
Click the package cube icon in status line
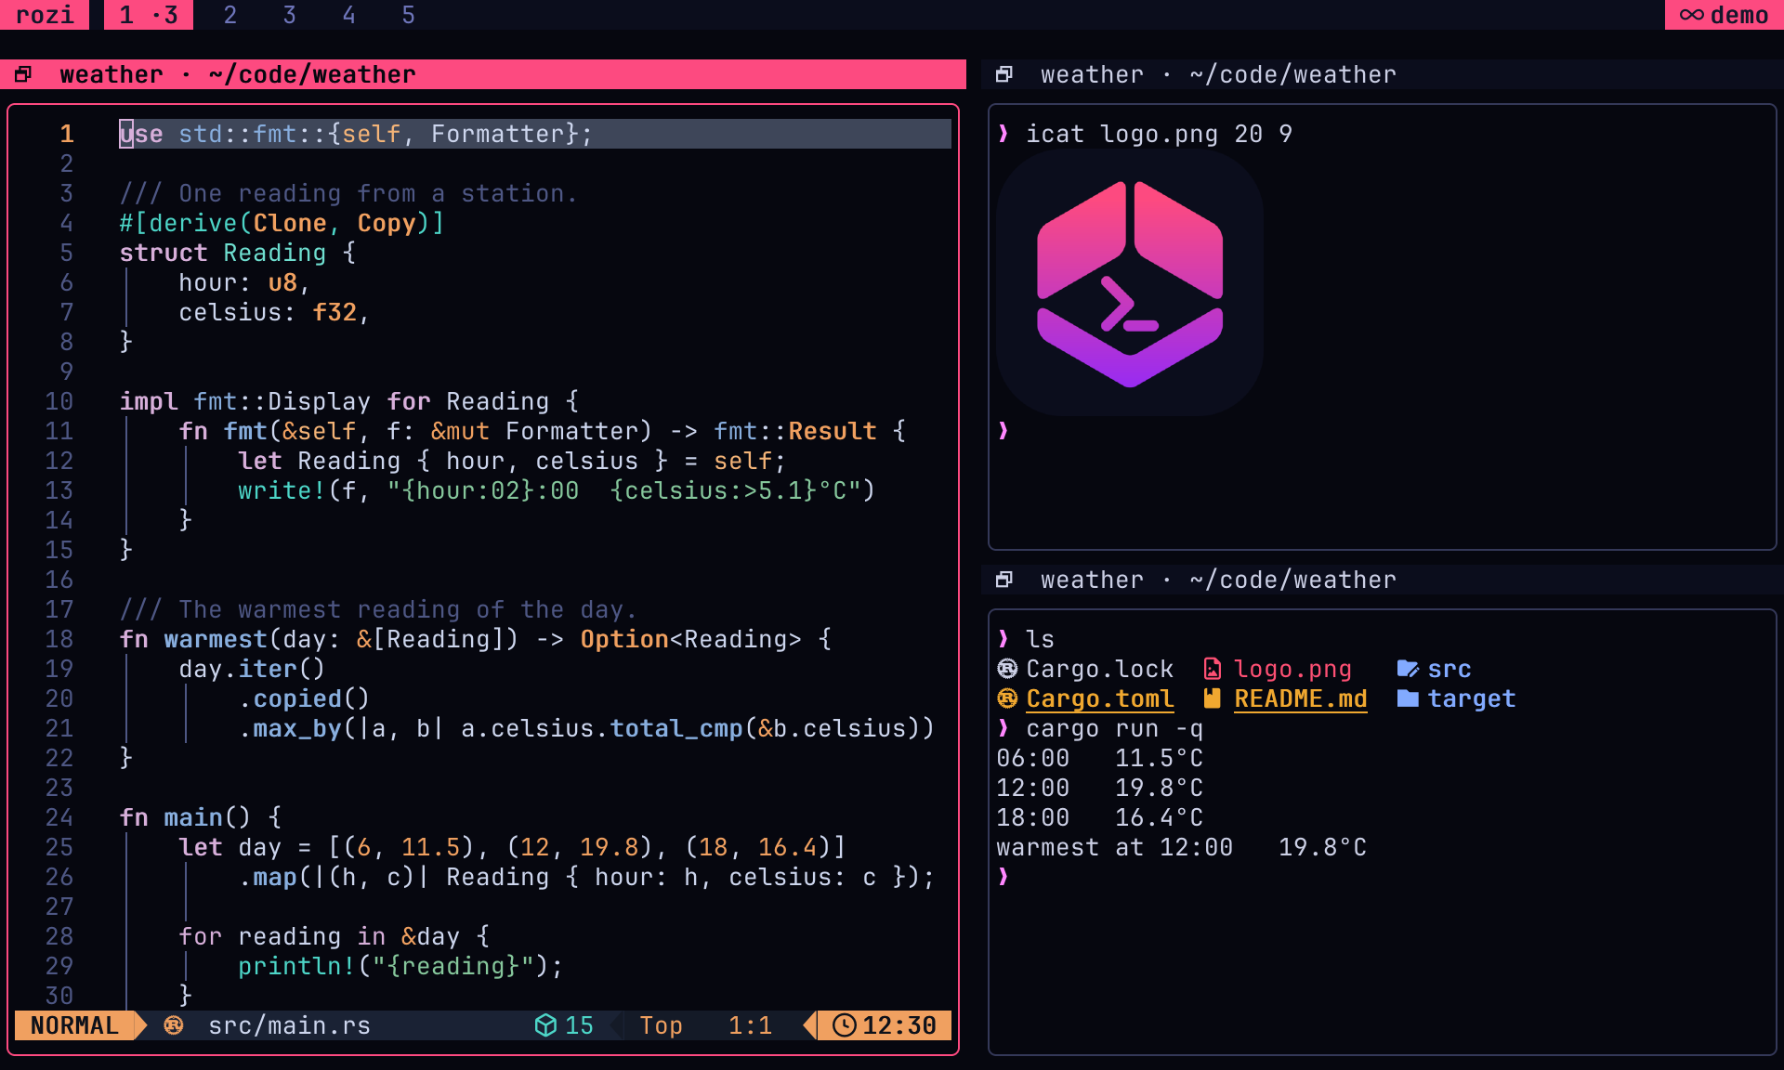[545, 1025]
